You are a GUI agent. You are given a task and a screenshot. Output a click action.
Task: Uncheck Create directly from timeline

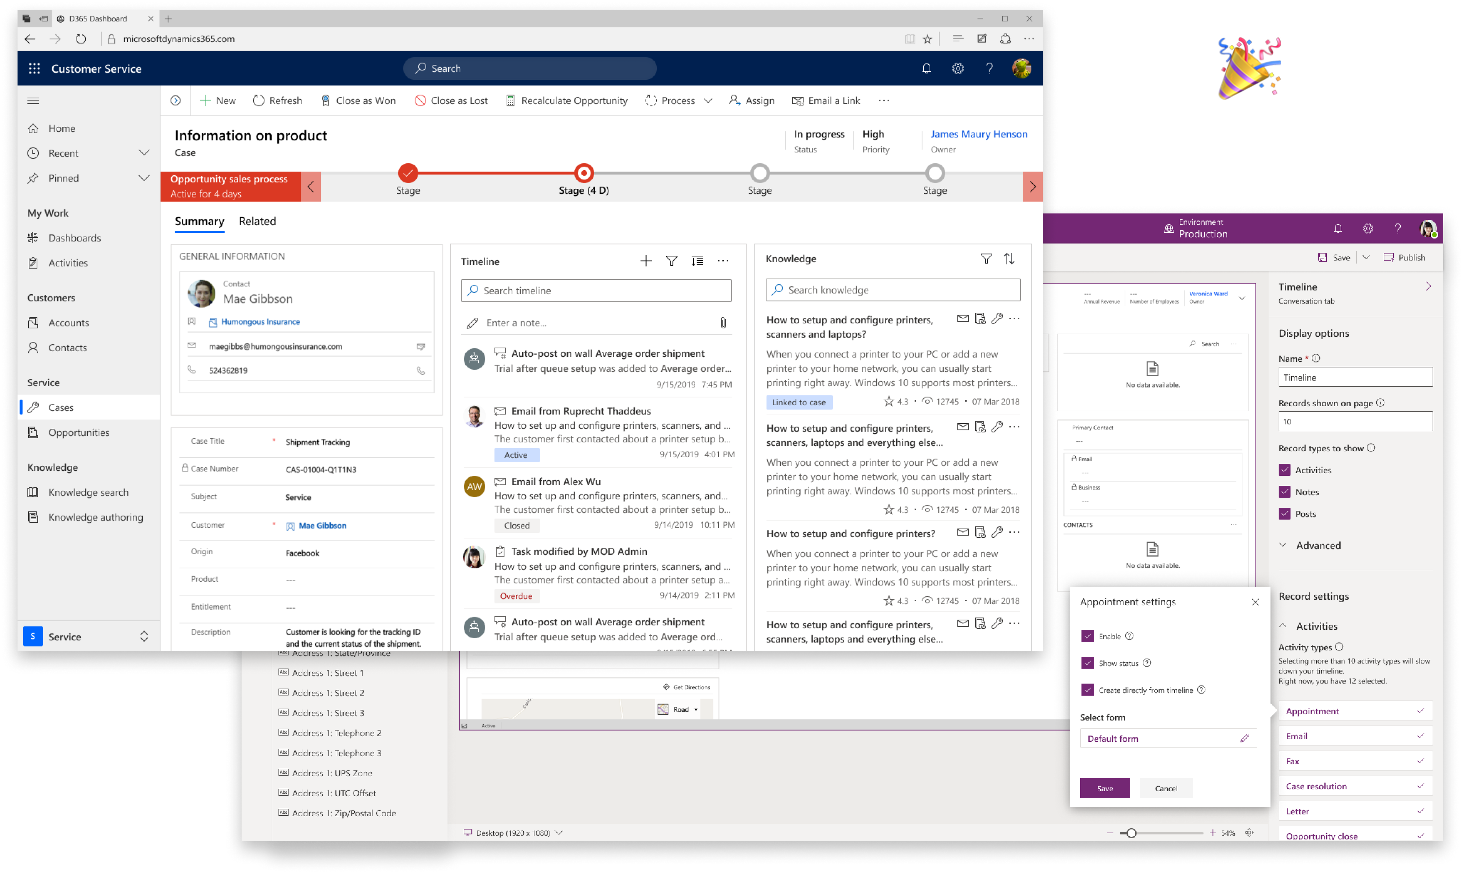pyautogui.click(x=1087, y=690)
